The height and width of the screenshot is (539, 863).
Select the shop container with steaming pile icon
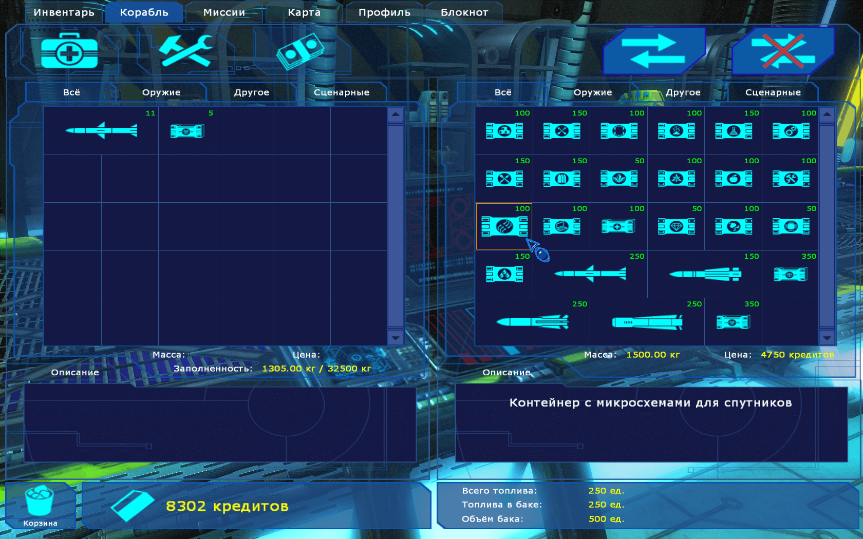(676, 131)
